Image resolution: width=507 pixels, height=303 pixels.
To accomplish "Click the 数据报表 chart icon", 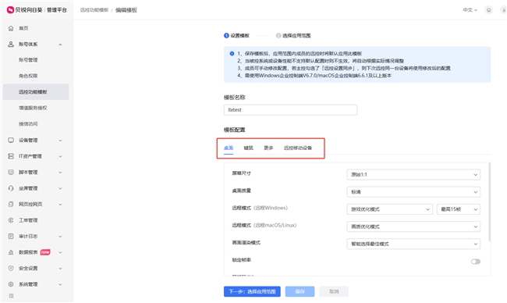I will (x=11, y=252).
